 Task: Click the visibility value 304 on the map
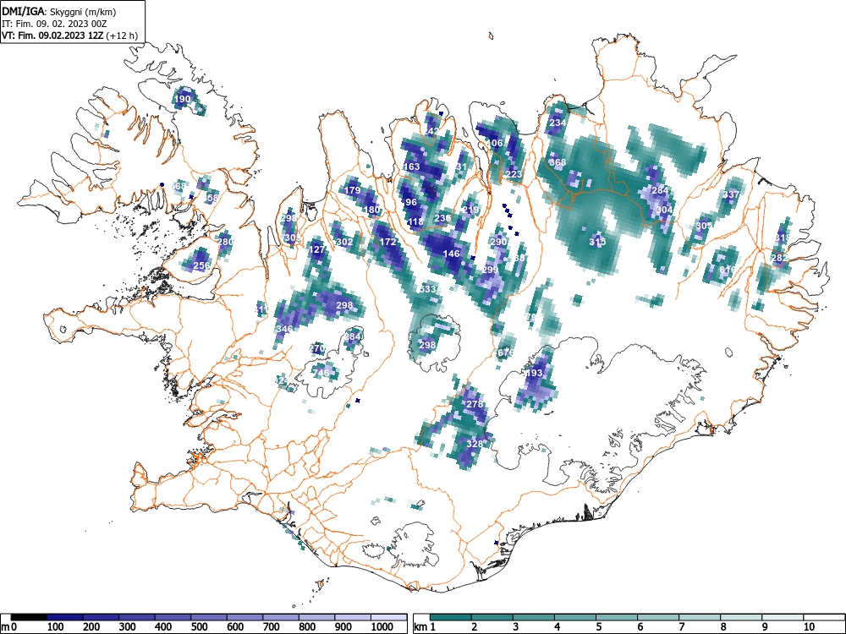click(x=664, y=210)
